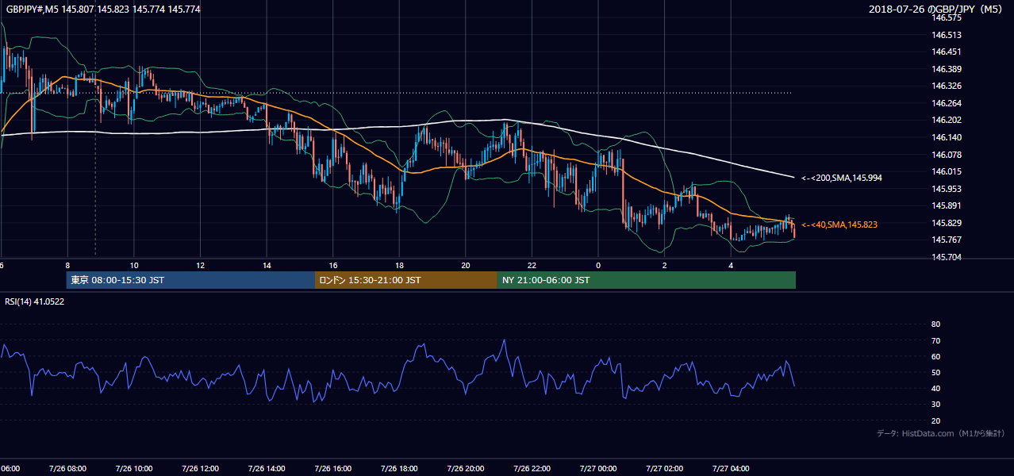Click the HistData.com data source credit
The image size is (1014, 476).
point(940,433)
